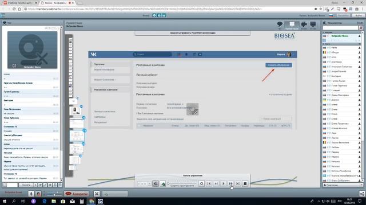Click the second blue header icon
Image resolution: width=366 pixels, height=205 pixels.
159,15
